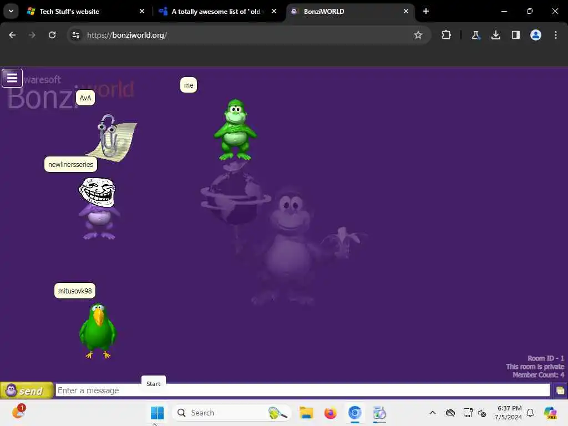
Task: Open File Explorer from the taskbar
Action: [x=306, y=413]
